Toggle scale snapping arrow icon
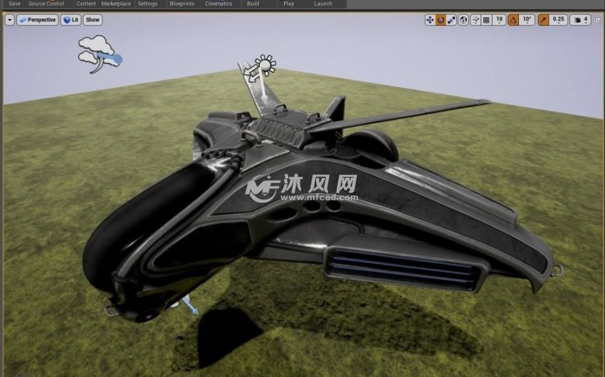 point(543,20)
